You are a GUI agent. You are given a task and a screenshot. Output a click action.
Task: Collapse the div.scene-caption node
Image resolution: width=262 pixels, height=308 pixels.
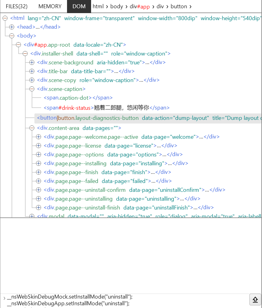(32, 89)
